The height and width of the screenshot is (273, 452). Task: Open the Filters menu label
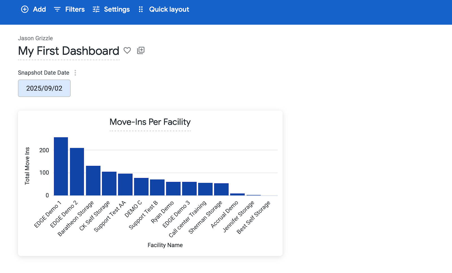click(x=75, y=9)
